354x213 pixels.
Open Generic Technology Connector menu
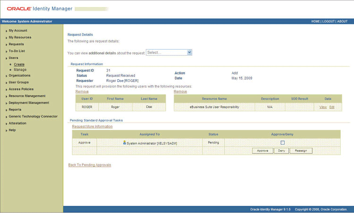(x=33, y=116)
